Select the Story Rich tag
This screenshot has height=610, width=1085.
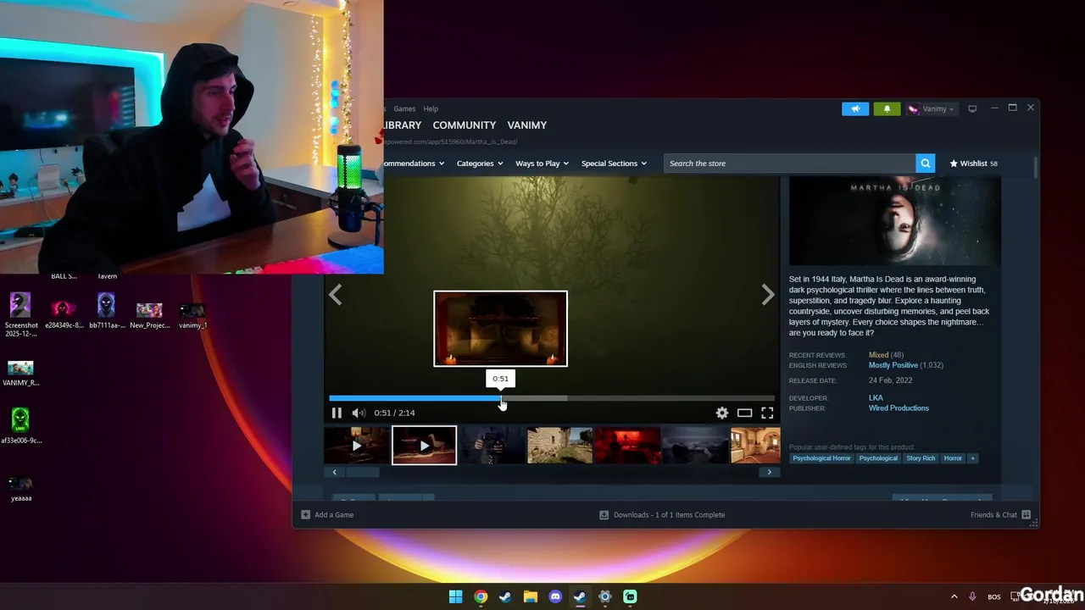click(x=921, y=458)
